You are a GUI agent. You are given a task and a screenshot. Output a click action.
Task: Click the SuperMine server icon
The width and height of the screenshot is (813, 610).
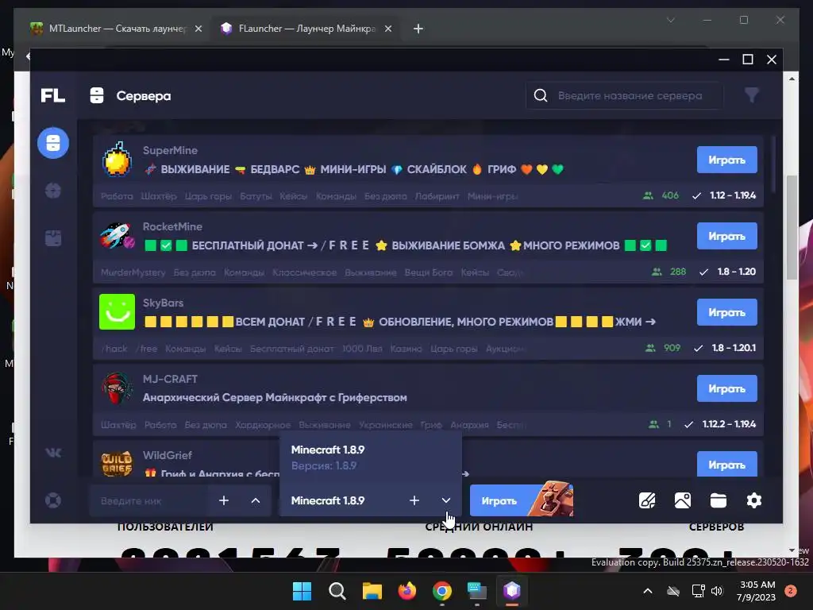pos(117,159)
